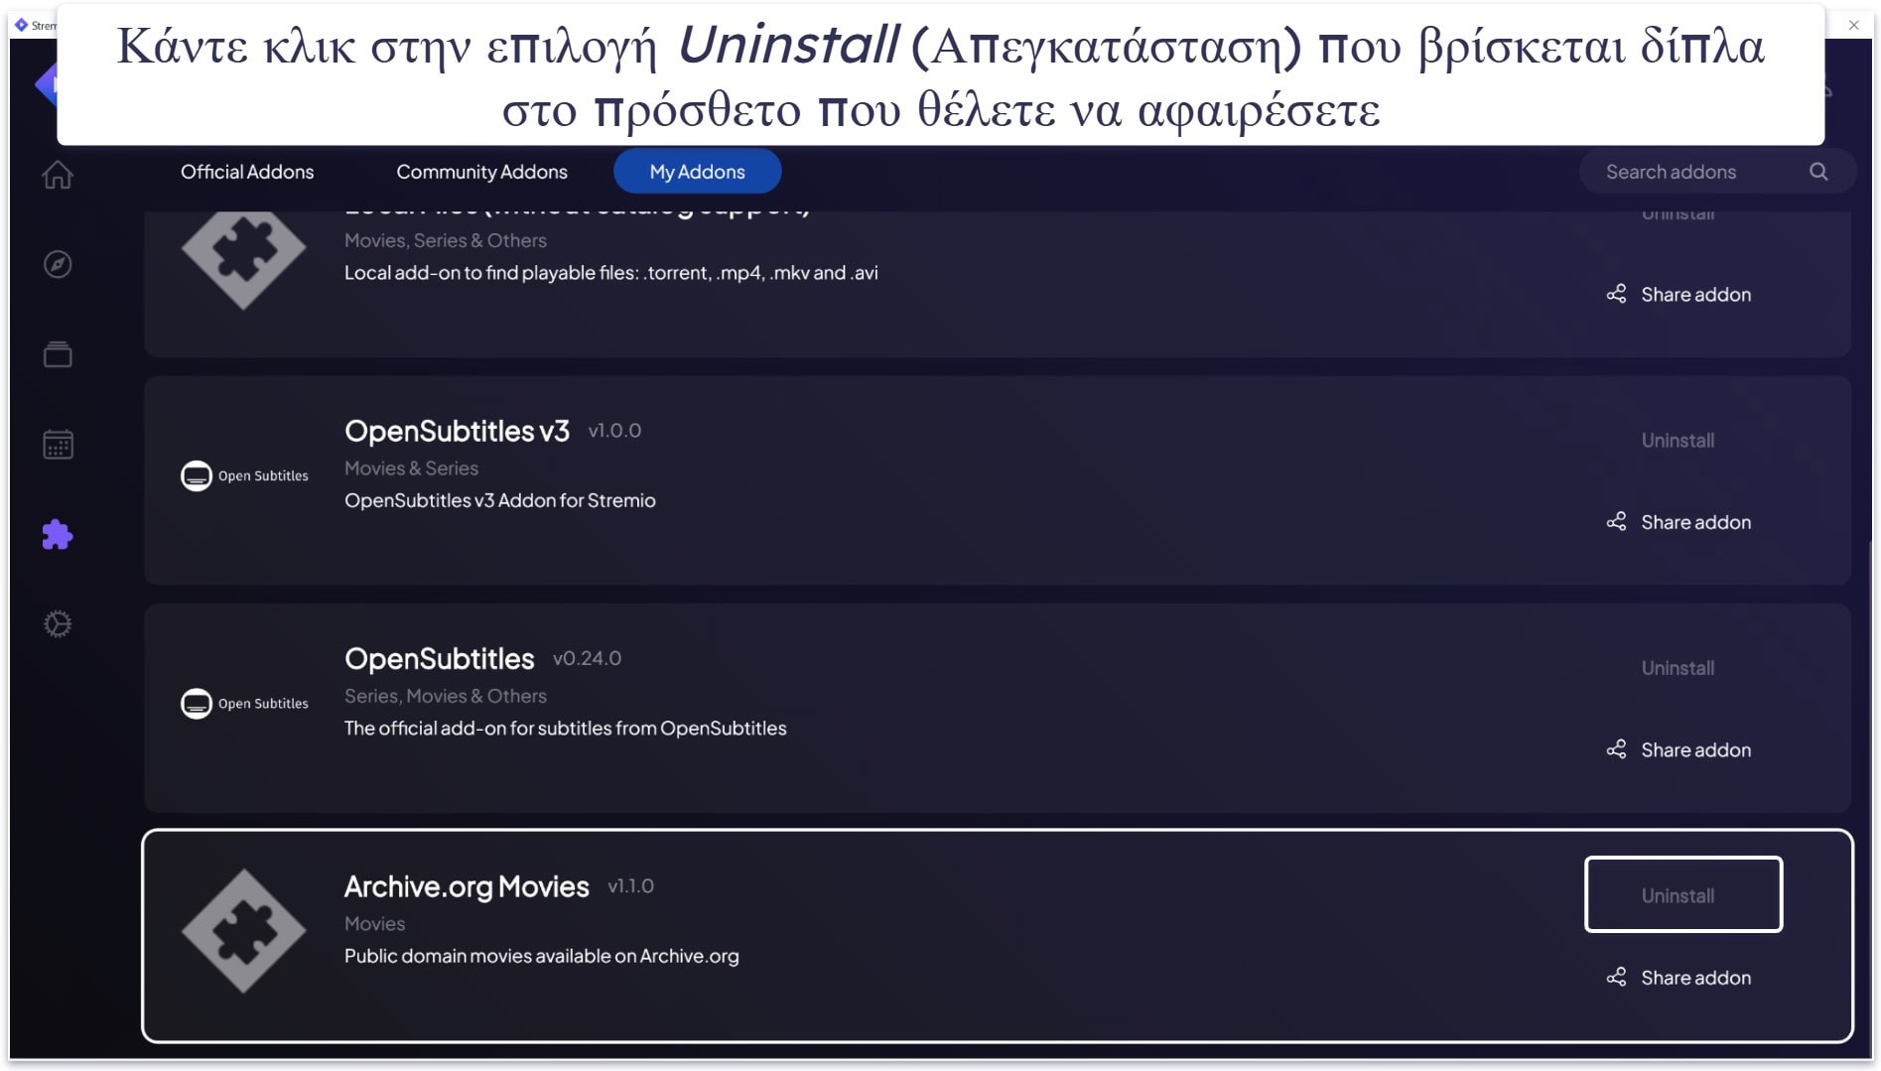Click the Archive.org Movies puzzle logo
This screenshot has width=1881, height=1071.
(x=243, y=931)
